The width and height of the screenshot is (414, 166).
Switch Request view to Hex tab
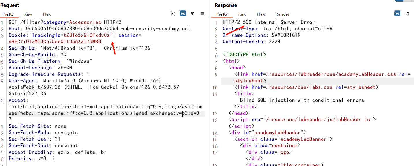click(47, 14)
